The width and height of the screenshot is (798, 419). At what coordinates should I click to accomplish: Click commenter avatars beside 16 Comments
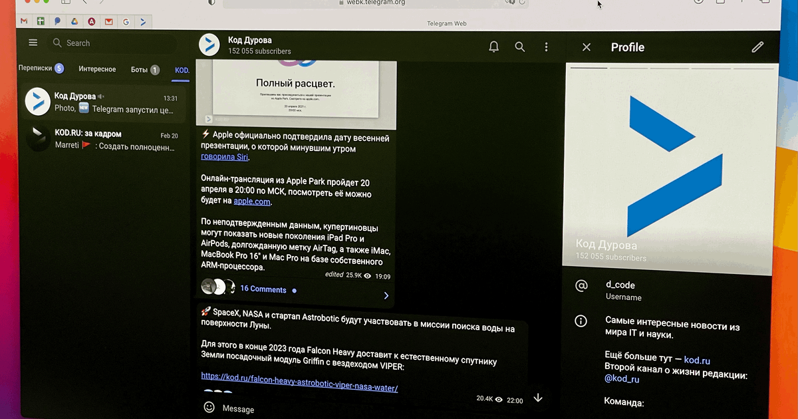(x=218, y=287)
